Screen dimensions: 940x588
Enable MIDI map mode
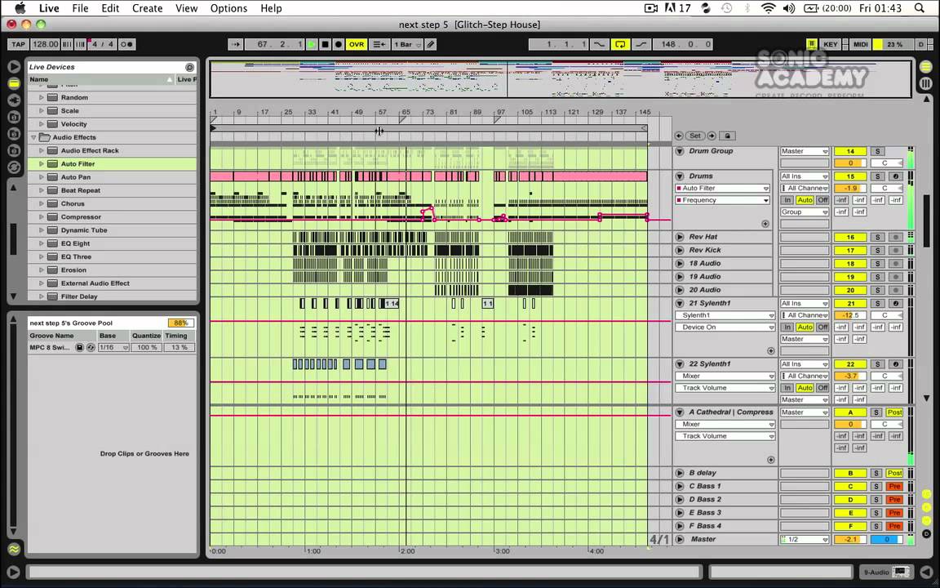click(x=860, y=44)
